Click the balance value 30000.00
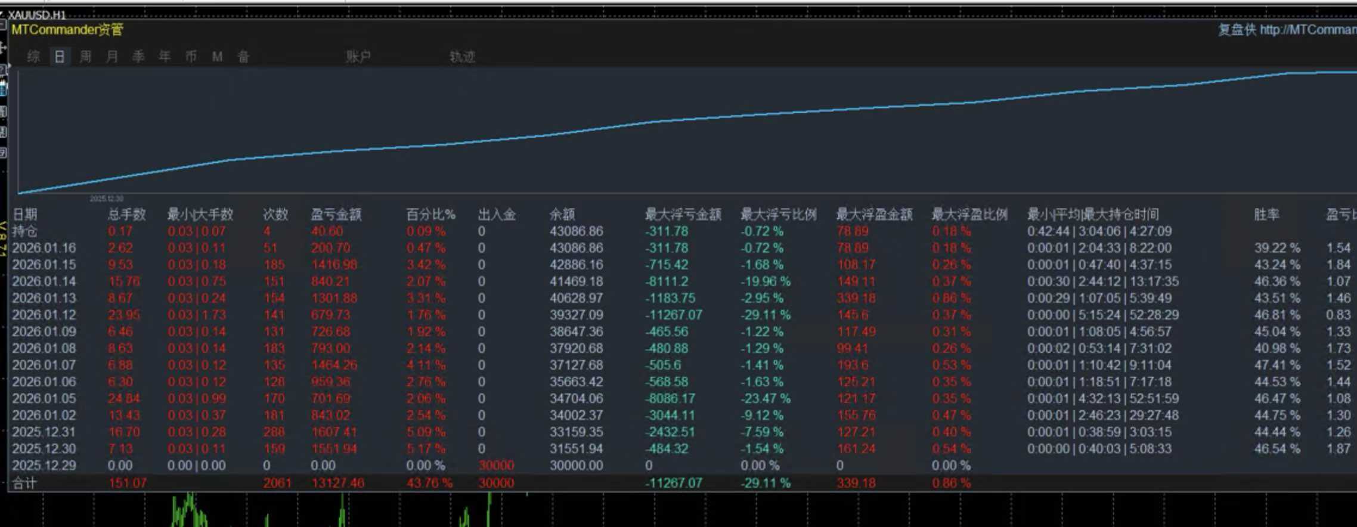Image resolution: width=1357 pixels, height=527 pixels. tap(577, 465)
